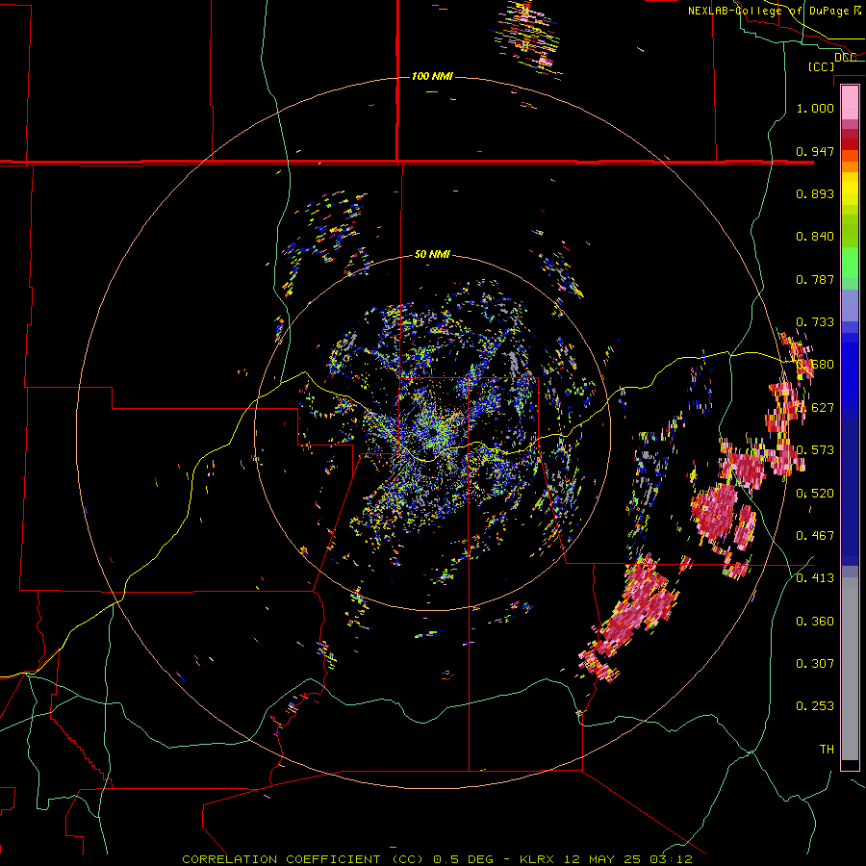Click the 1.000 value on color scale
Screen dimensions: 866x866
click(815, 108)
